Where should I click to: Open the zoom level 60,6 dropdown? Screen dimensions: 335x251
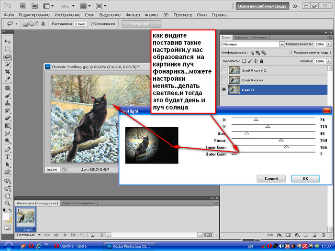tap(73, 6)
